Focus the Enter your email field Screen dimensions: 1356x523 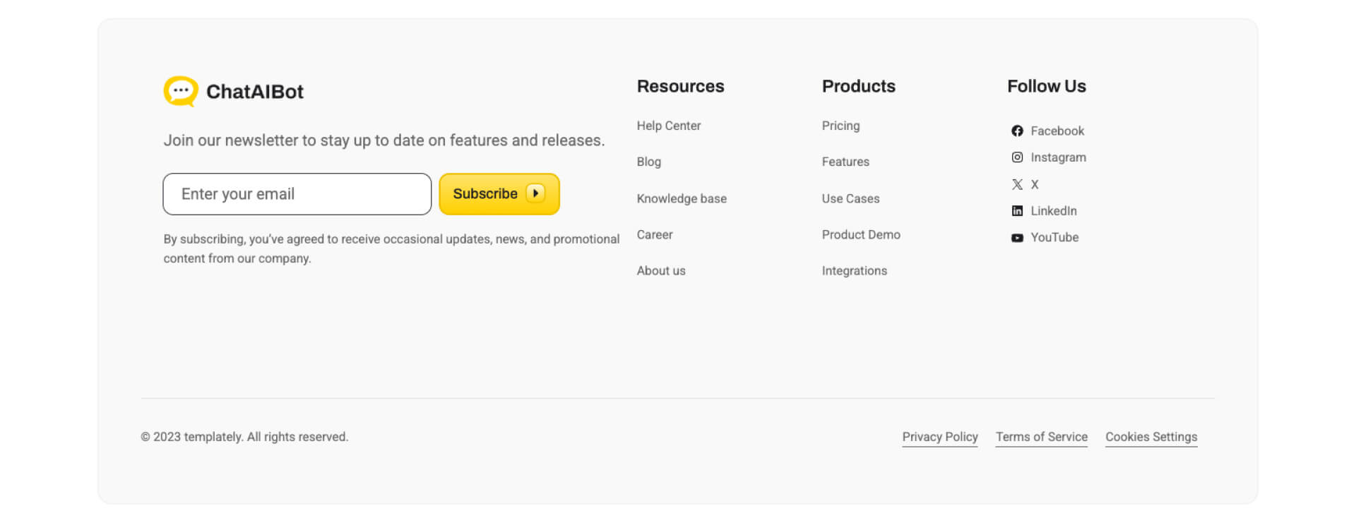pos(297,194)
